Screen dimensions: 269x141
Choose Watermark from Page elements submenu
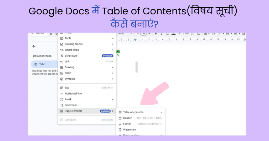tap(141, 130)
